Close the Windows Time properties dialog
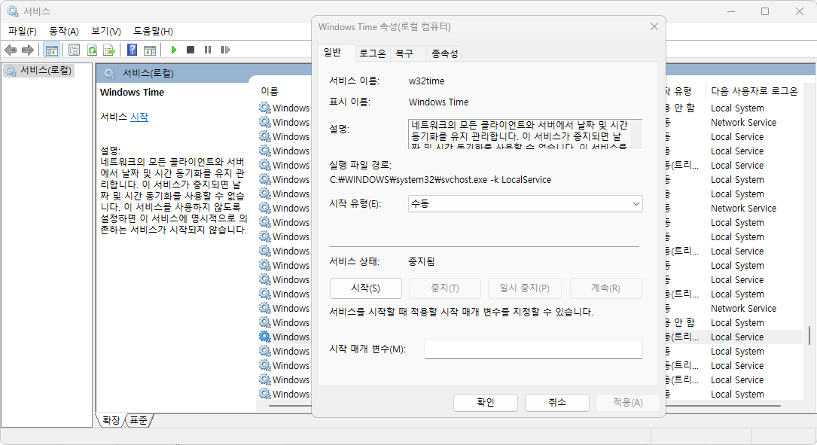Viewport: 817px width, 445px height. [x=654, y=26]
